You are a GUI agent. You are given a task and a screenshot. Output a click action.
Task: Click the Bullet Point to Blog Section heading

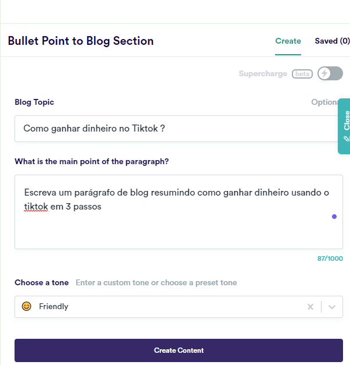click(81, 41)
